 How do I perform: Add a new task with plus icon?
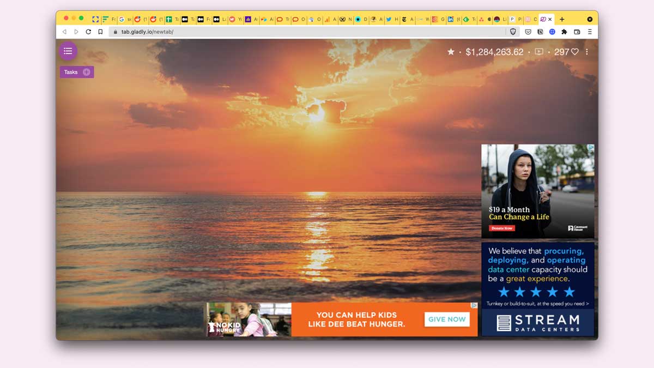(87, 72)
